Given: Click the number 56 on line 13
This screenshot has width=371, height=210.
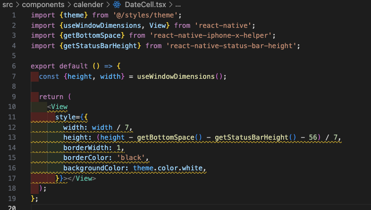Looking at the screenshot, I should [313, 137].
